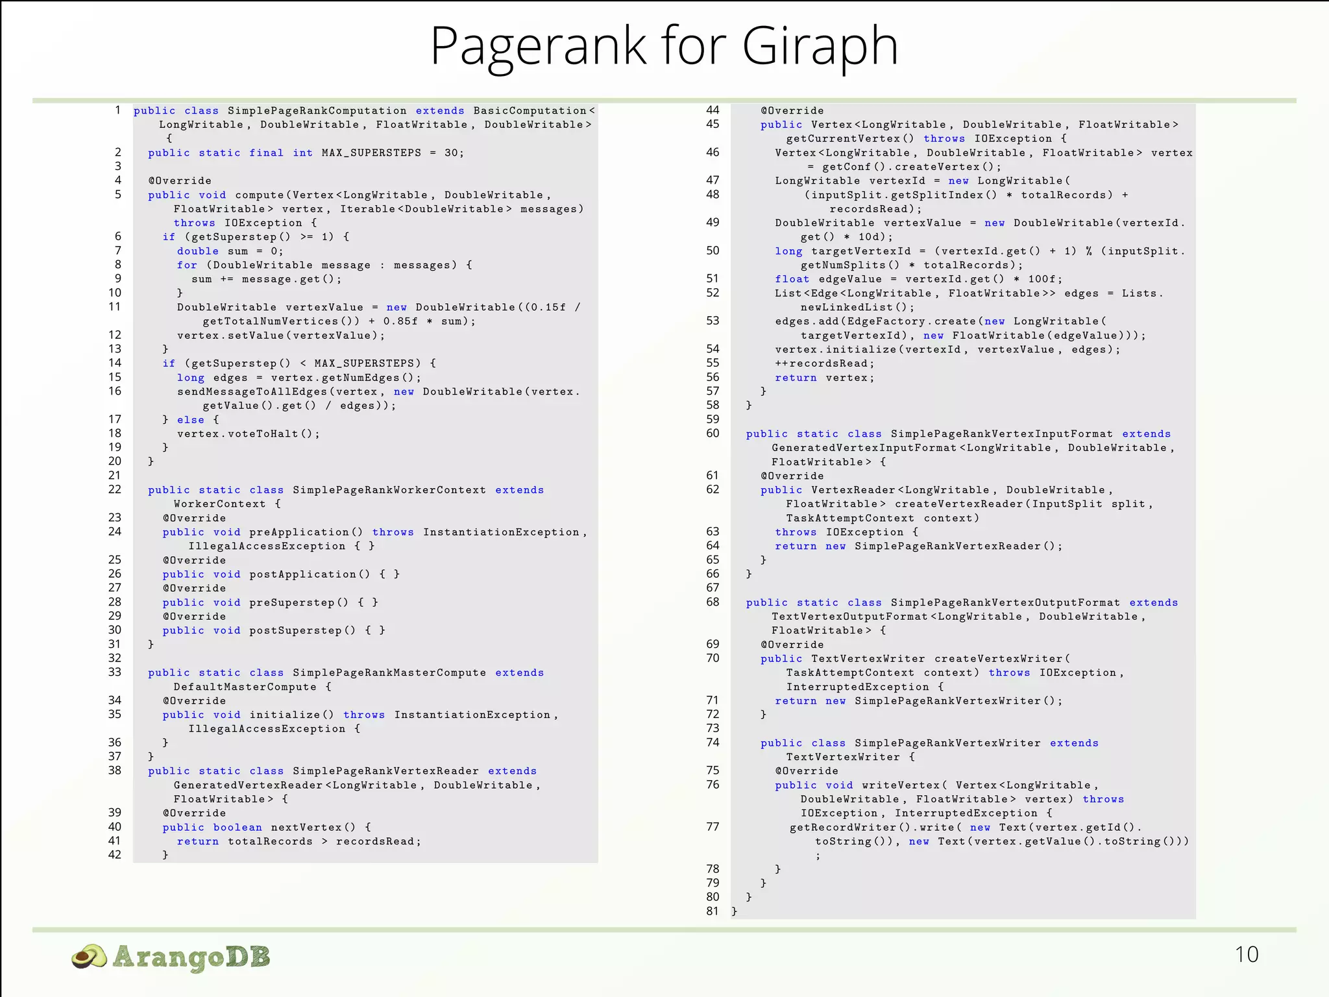Image resolution: width=1329 pixels, height=997 pixels.
Task: Click postApplication() method on line 26
Action: (x=310, y=574)
